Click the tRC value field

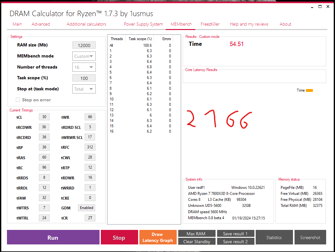tap(44, 167)
